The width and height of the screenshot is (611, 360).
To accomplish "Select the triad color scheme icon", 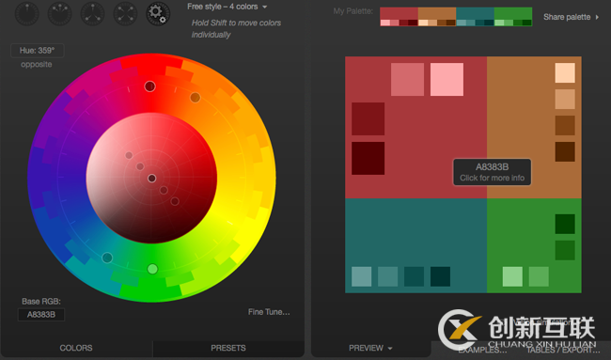I will tap(92, 13).
